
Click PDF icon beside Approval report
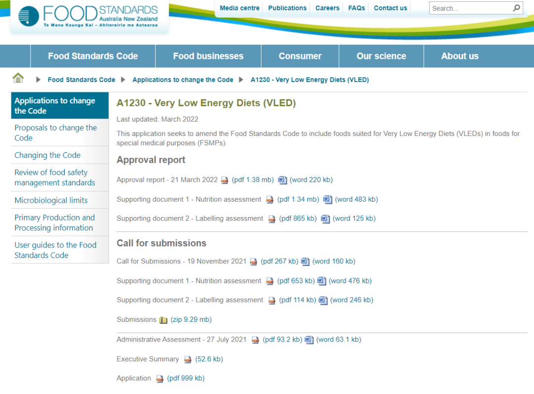(x=224, y=180)
